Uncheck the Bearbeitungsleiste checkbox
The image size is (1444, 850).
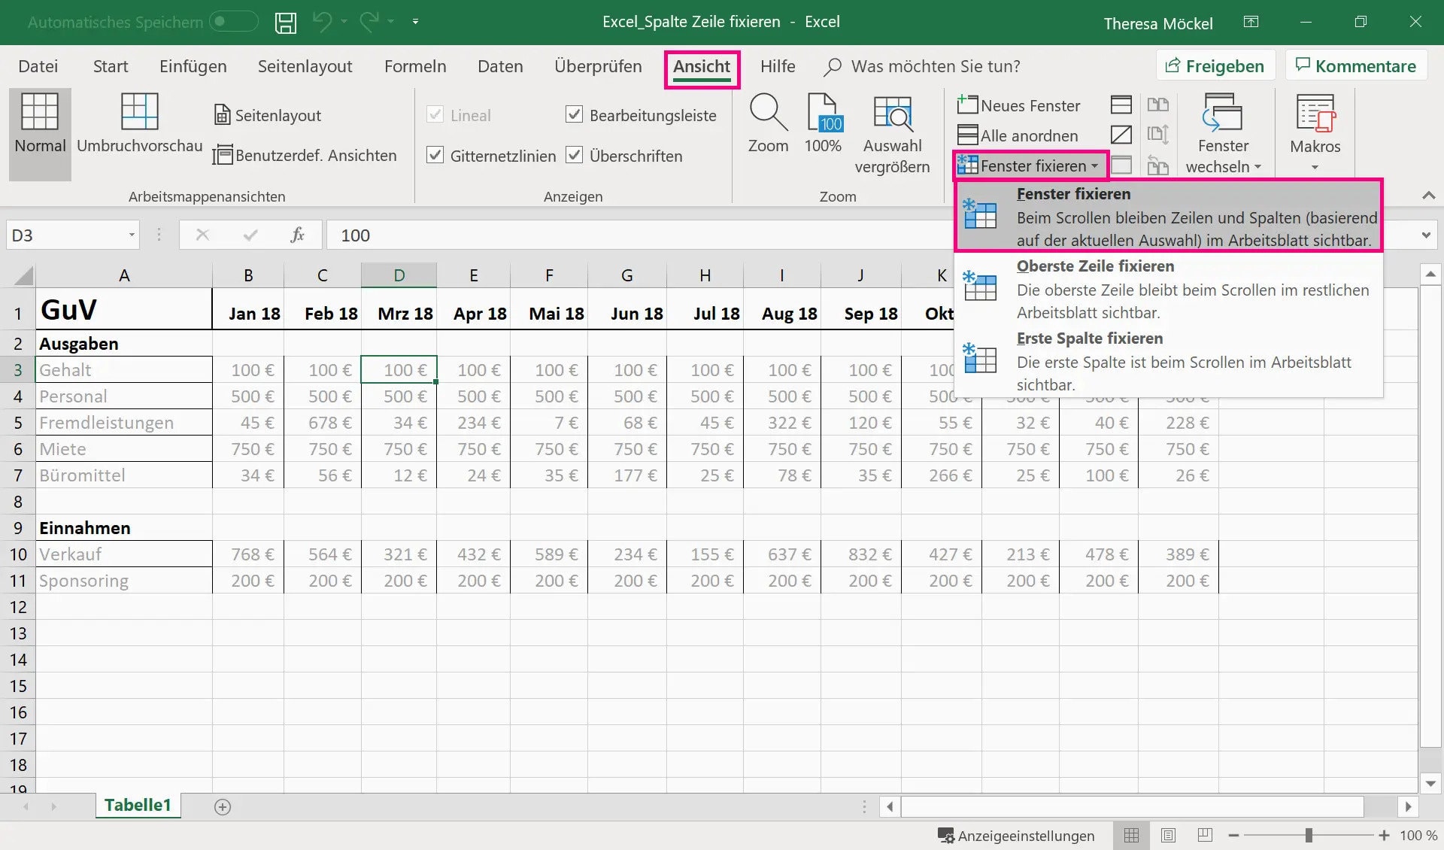click(574, 115)
